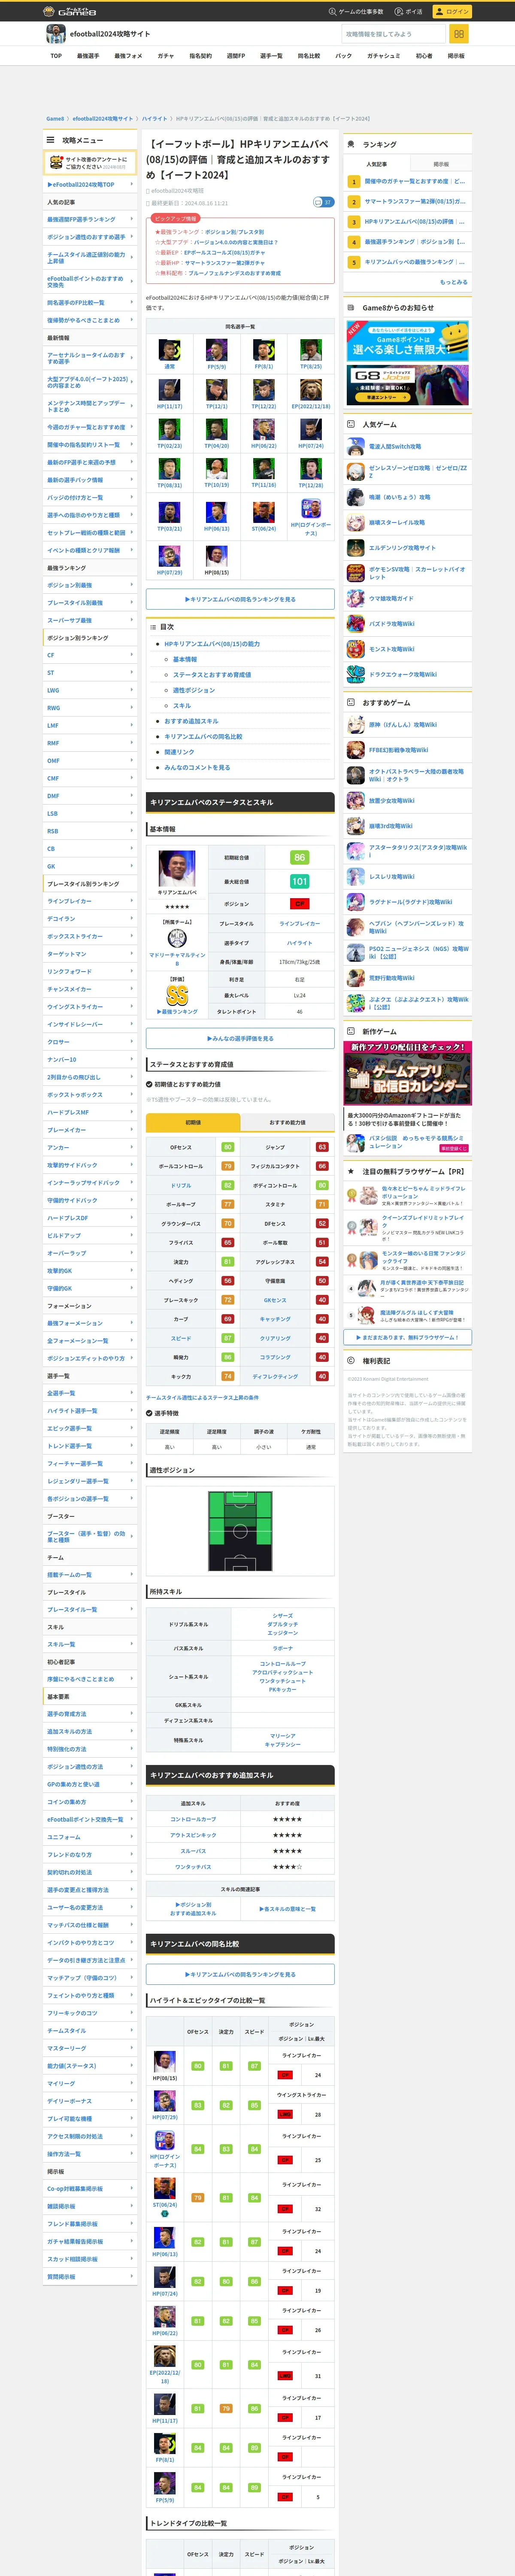Toggle the 攻略メニュー hamburger menu
Viewport: 515px width, 2576px height.
(x=50, y=140)
